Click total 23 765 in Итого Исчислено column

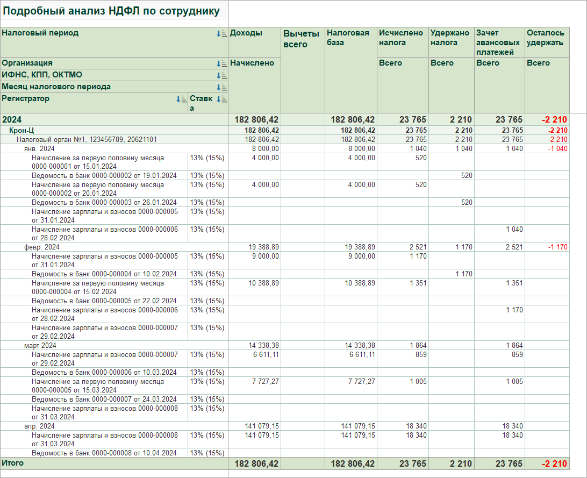pyautogui.click(x=412, y=464)
